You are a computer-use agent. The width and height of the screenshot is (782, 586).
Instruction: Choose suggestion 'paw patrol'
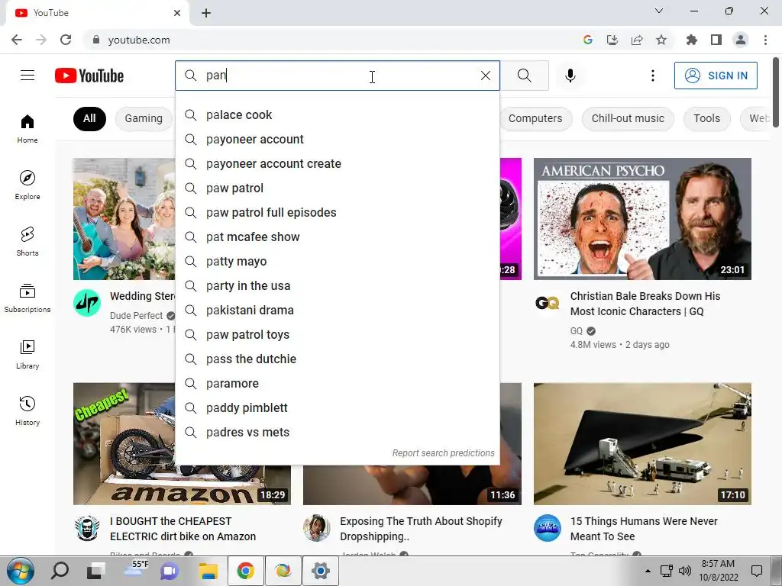click(338, 188)
